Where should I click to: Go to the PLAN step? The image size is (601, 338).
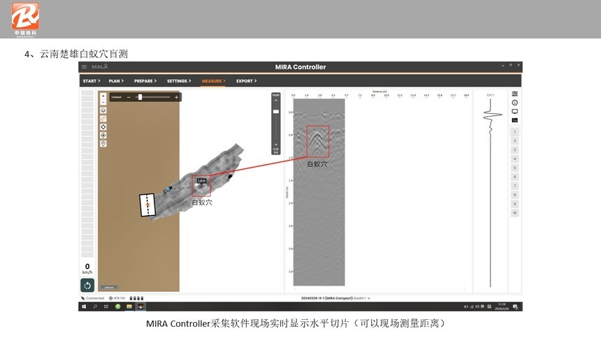tap(116, 81)
